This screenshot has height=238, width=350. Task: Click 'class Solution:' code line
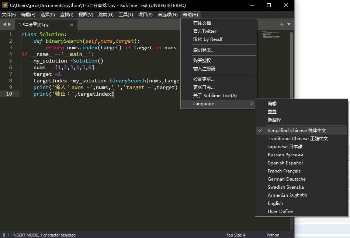(x=44, y=34)
